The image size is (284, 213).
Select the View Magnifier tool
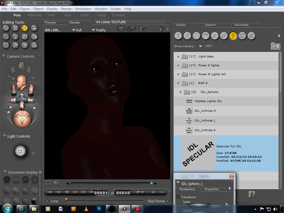15,45
